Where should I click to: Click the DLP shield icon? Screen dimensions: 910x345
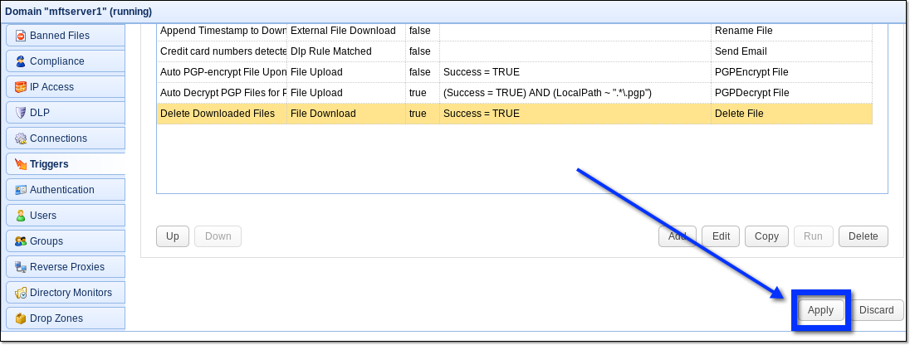(21, 113)
